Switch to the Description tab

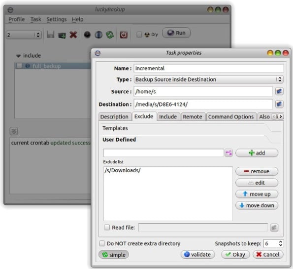[x=114, y=116]
